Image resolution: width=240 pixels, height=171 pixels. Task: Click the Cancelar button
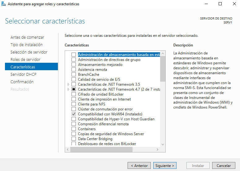224,165
